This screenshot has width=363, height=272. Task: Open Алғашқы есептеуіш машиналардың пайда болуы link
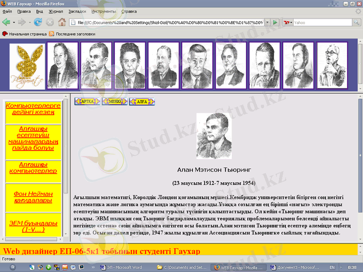click(x=33, y=138)
